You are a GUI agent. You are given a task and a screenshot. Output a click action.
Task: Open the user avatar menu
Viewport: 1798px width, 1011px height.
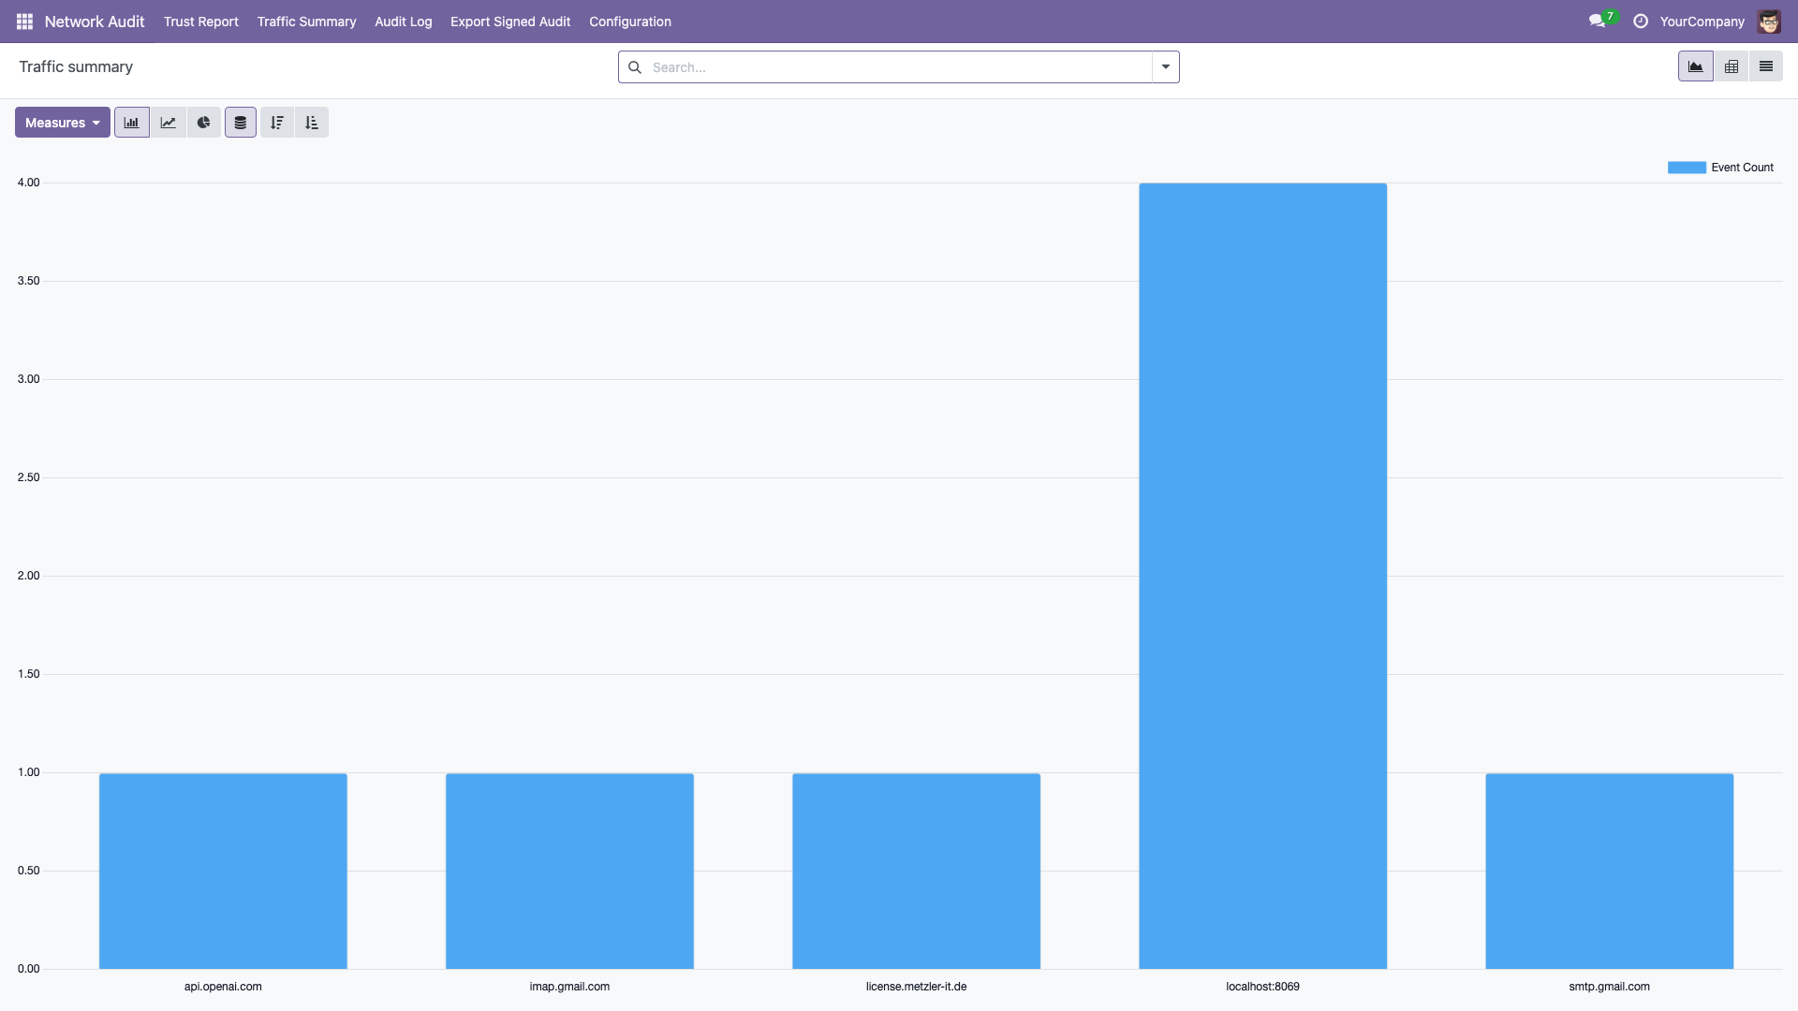point(1769,22)
